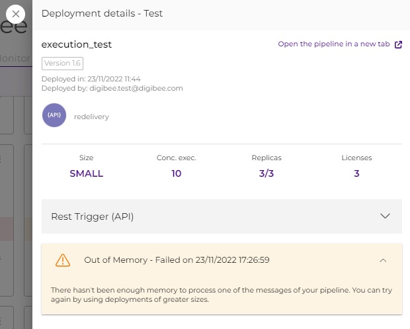The image size is (410, 329).
Task: Click the Licenses value 3
Action: pos(356,173)
